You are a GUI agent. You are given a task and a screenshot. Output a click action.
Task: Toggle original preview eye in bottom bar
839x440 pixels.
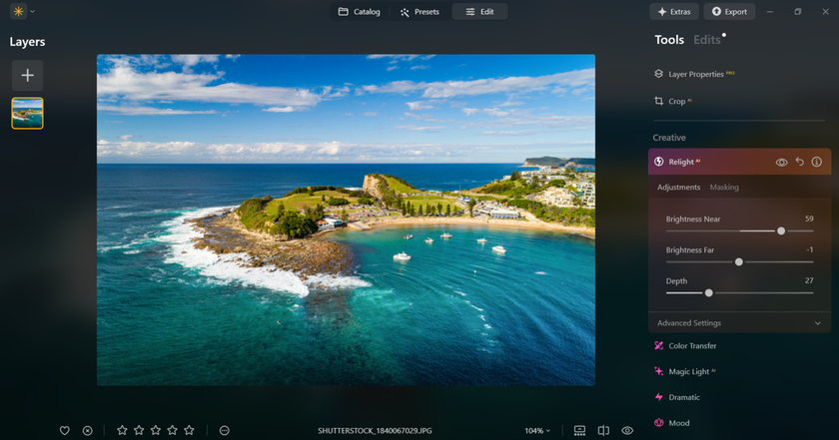click(x=627, y=430)
